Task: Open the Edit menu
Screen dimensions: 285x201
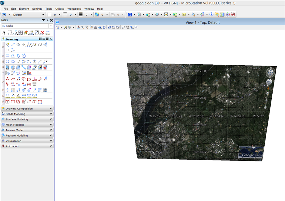Action: [x=13, y=9]
